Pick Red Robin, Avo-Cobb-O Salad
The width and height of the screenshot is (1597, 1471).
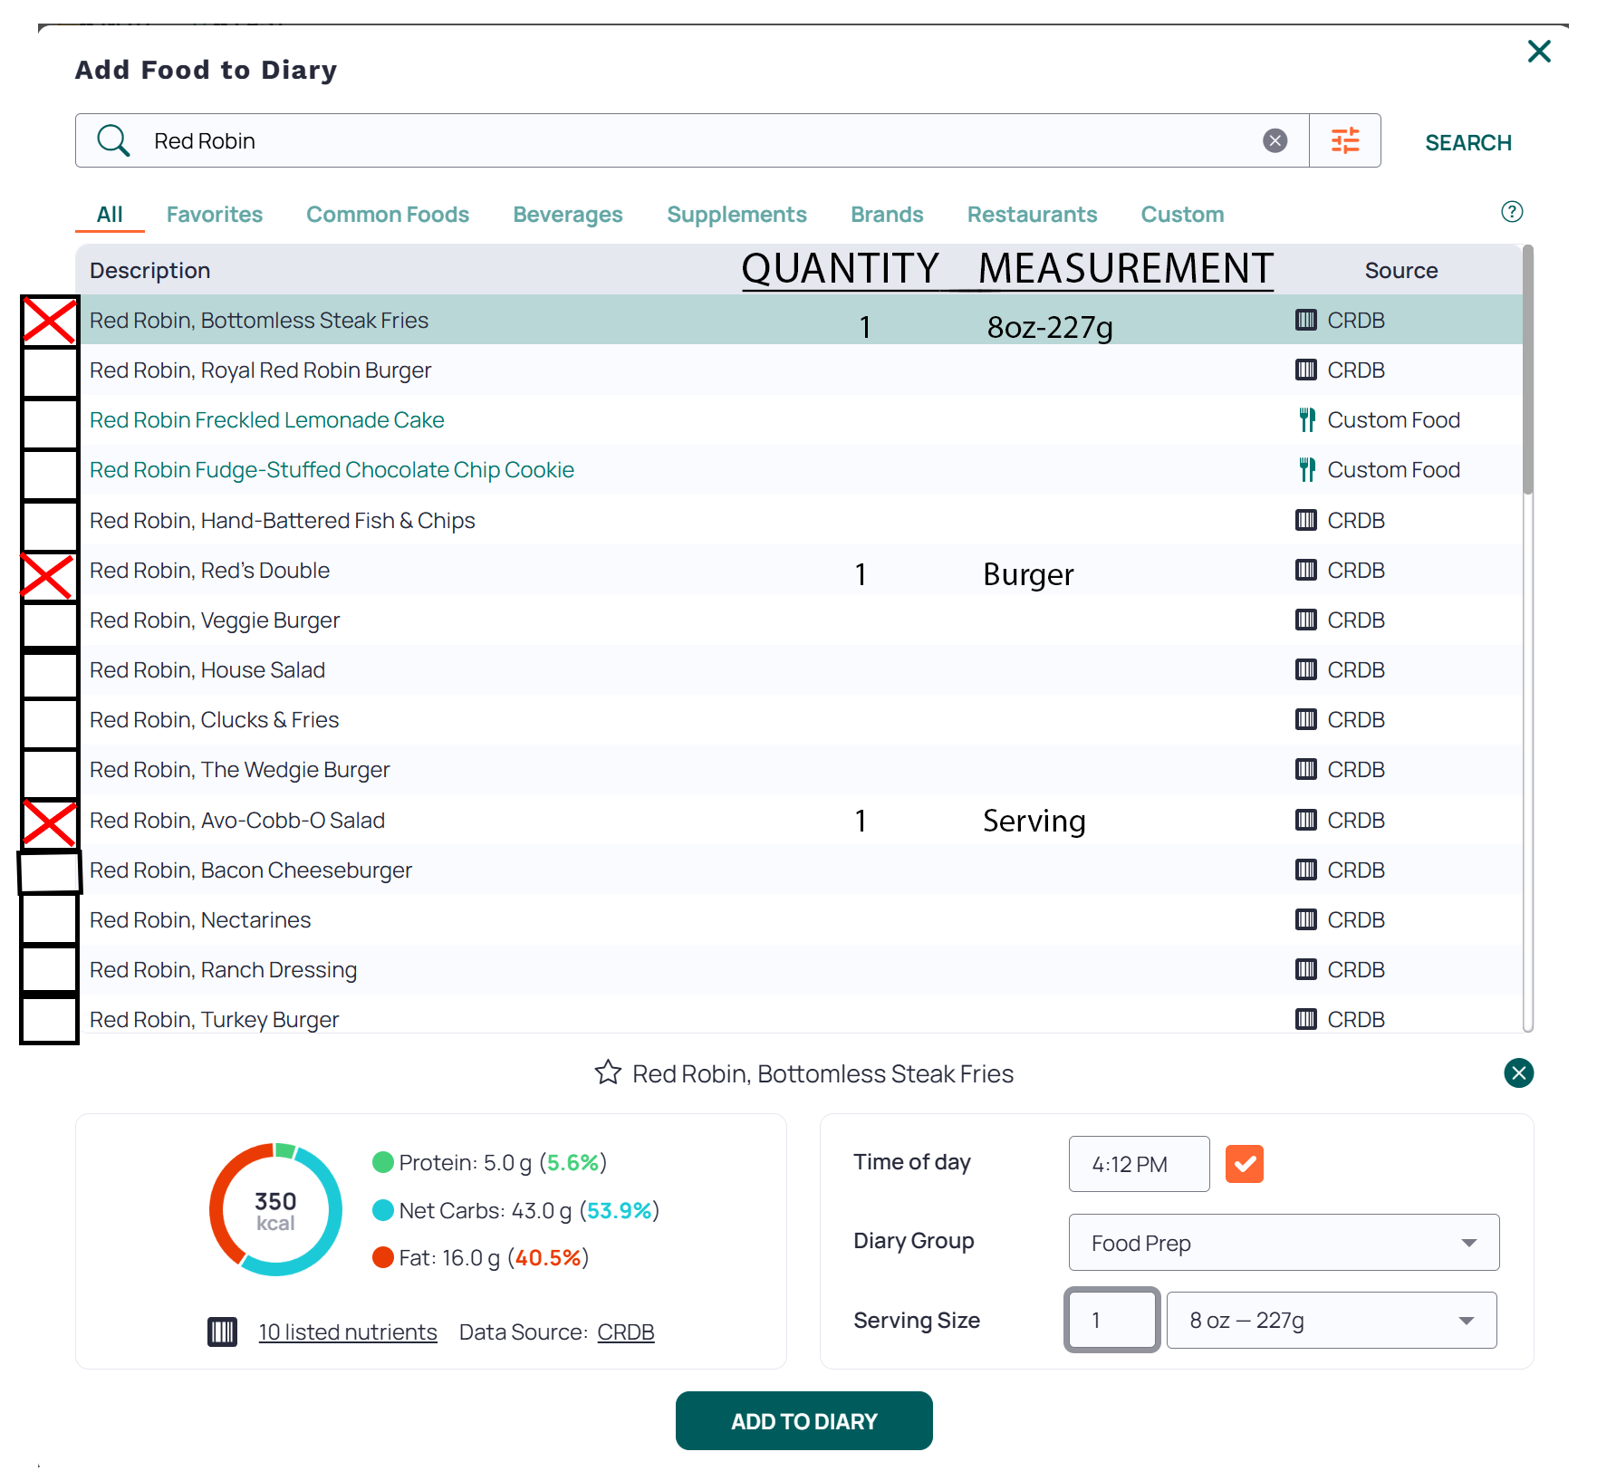point(799,820)
